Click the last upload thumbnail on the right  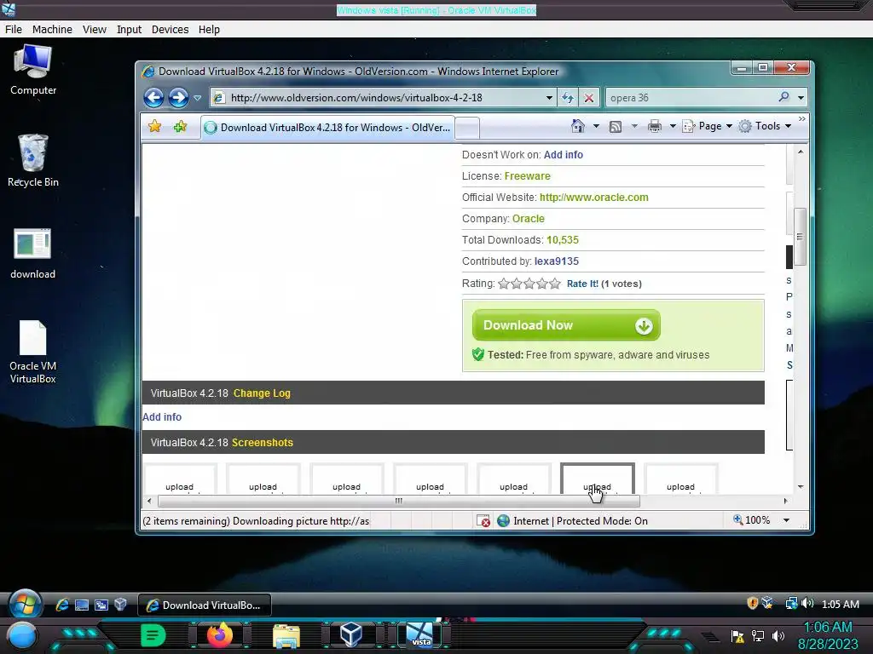pos(680,479)
